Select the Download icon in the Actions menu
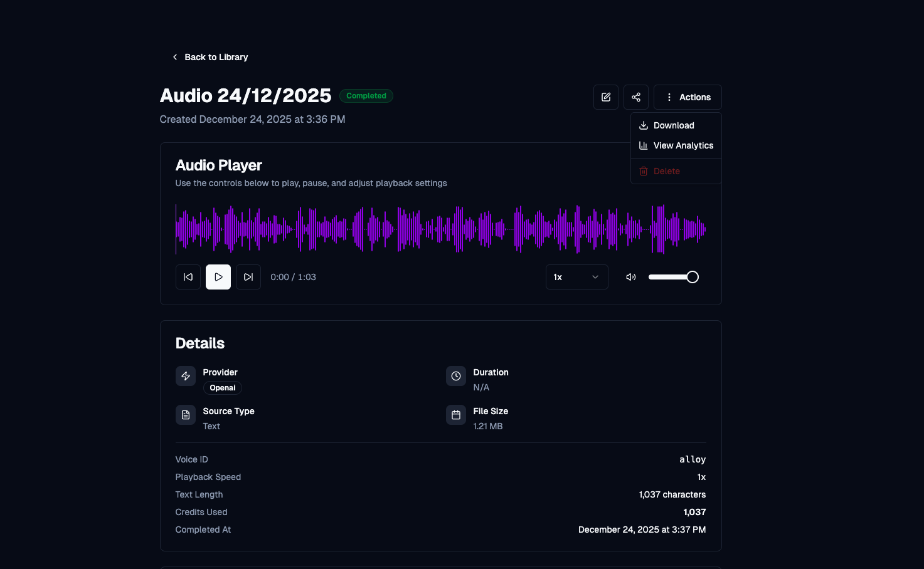The width and height of the screenshot is (924, 569). [x=644, y=125]
